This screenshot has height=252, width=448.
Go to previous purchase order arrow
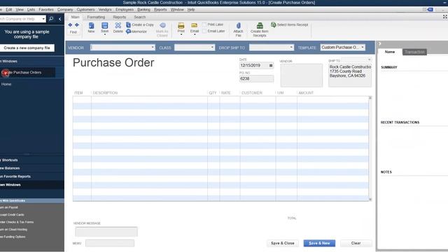click(x=70, y=25)
